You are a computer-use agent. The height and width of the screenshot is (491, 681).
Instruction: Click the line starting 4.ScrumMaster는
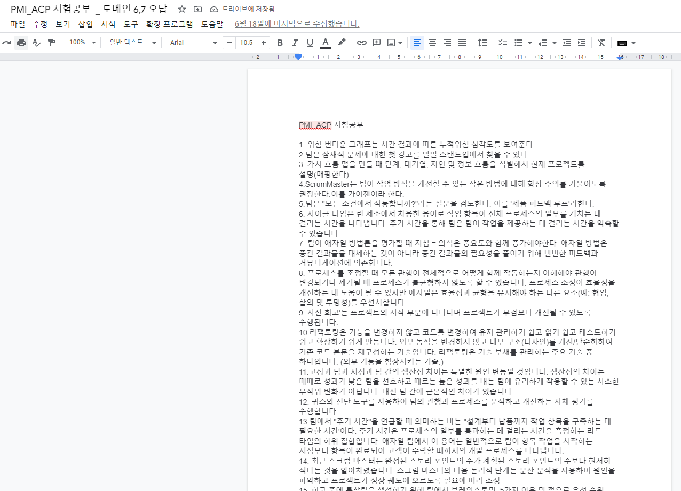point(453,184)
